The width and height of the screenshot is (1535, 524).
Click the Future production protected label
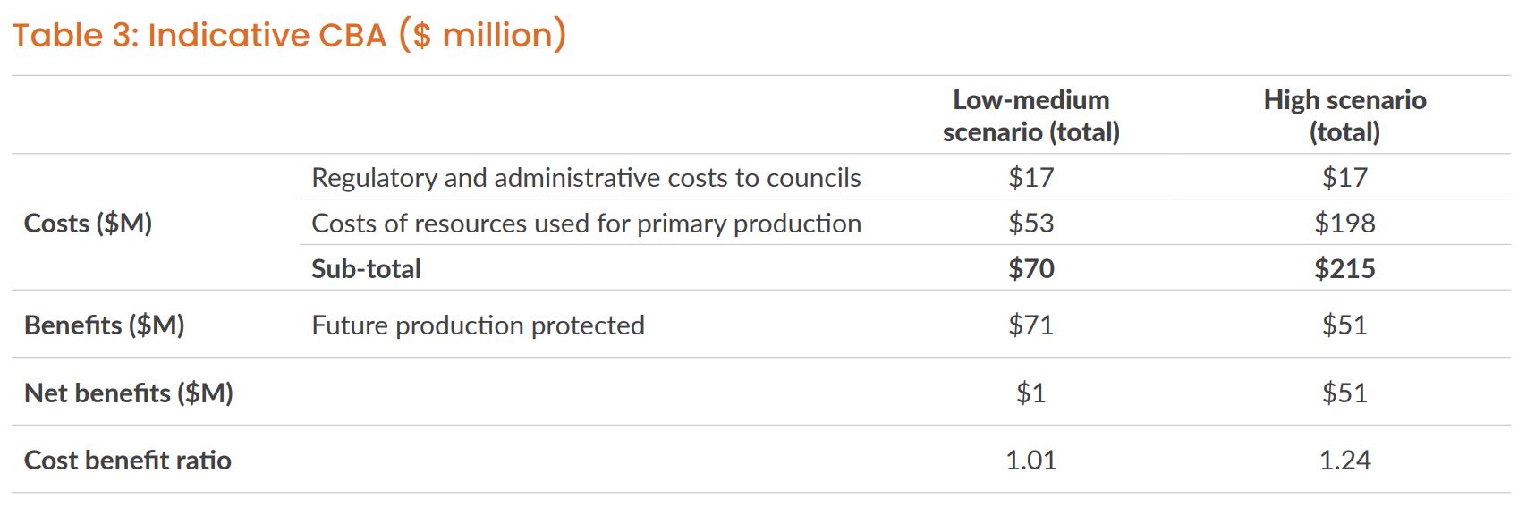(478, 325)
